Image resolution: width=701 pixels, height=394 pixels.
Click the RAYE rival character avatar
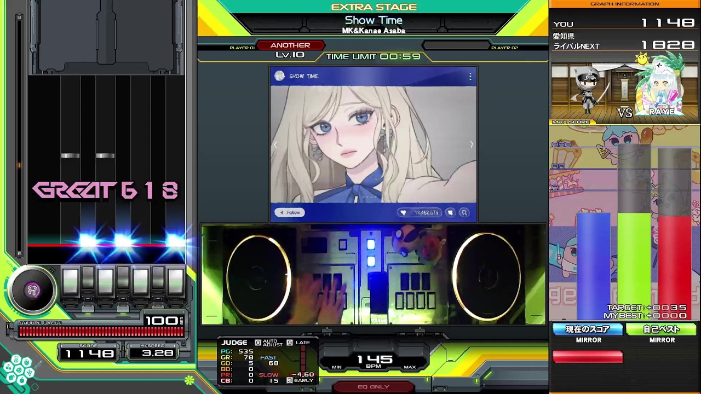[661, 85]
